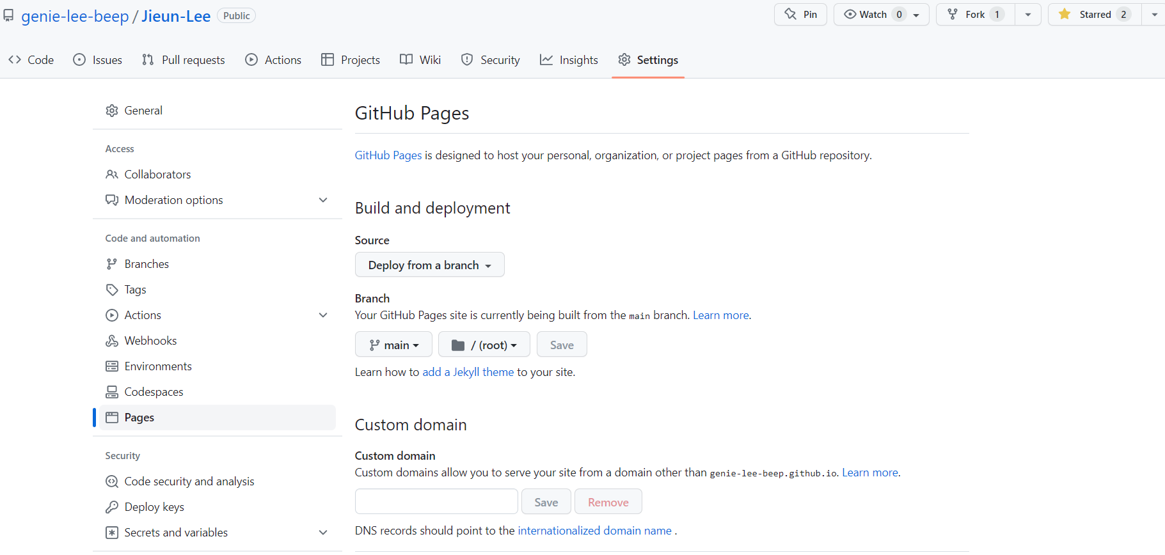
Task: Click the Webhooks icon in sidebar
Action: [112, 341]
